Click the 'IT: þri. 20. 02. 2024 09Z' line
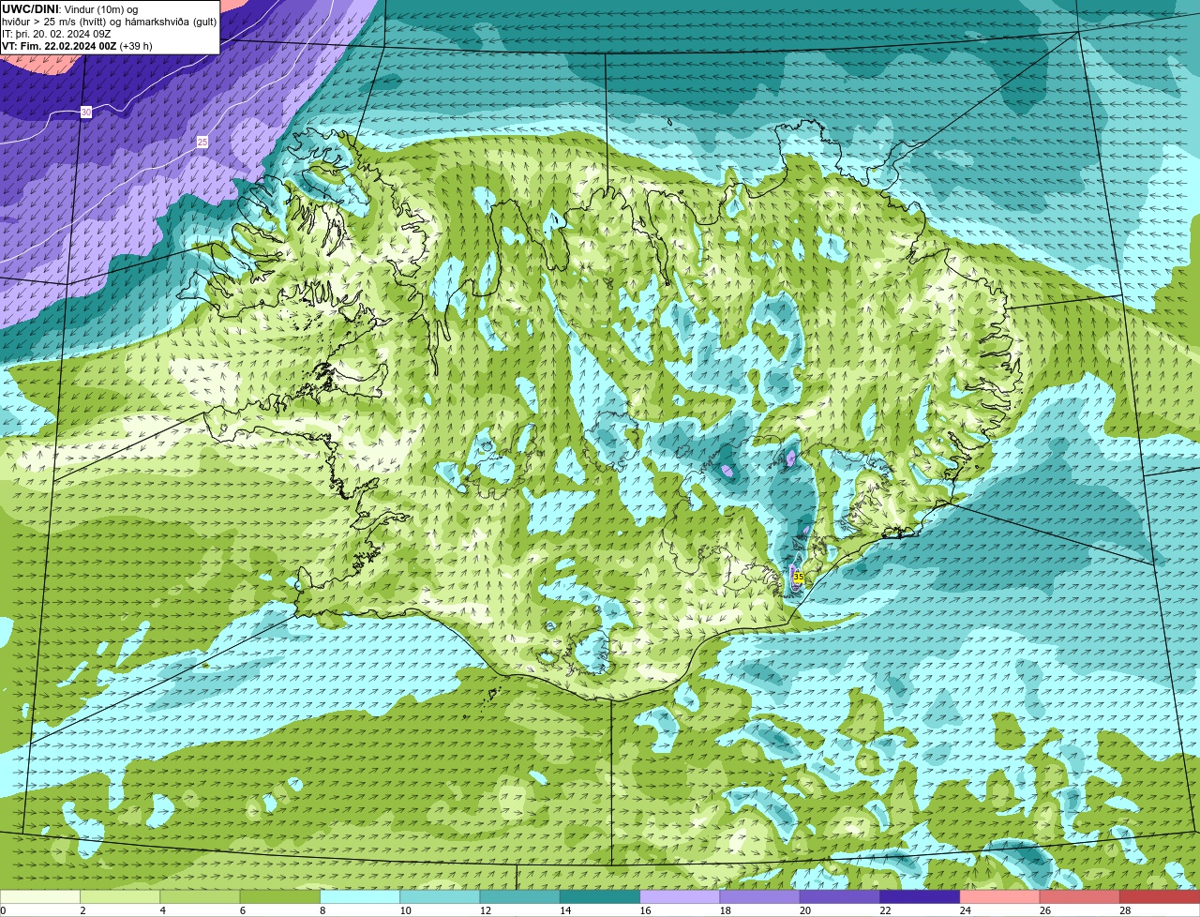This screenshot has height=917, width=1200. [x=56, y=34]
